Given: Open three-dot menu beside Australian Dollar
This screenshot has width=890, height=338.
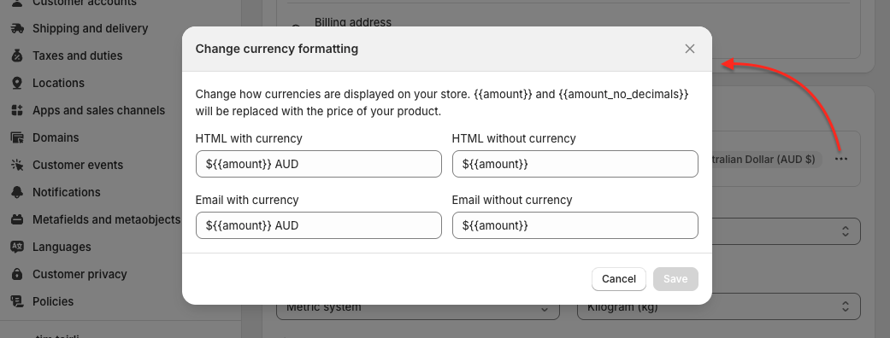Looking at the screenshot, I should (x=841, y=160).
